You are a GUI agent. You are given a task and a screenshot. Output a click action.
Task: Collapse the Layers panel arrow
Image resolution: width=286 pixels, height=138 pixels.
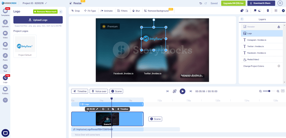242,19
